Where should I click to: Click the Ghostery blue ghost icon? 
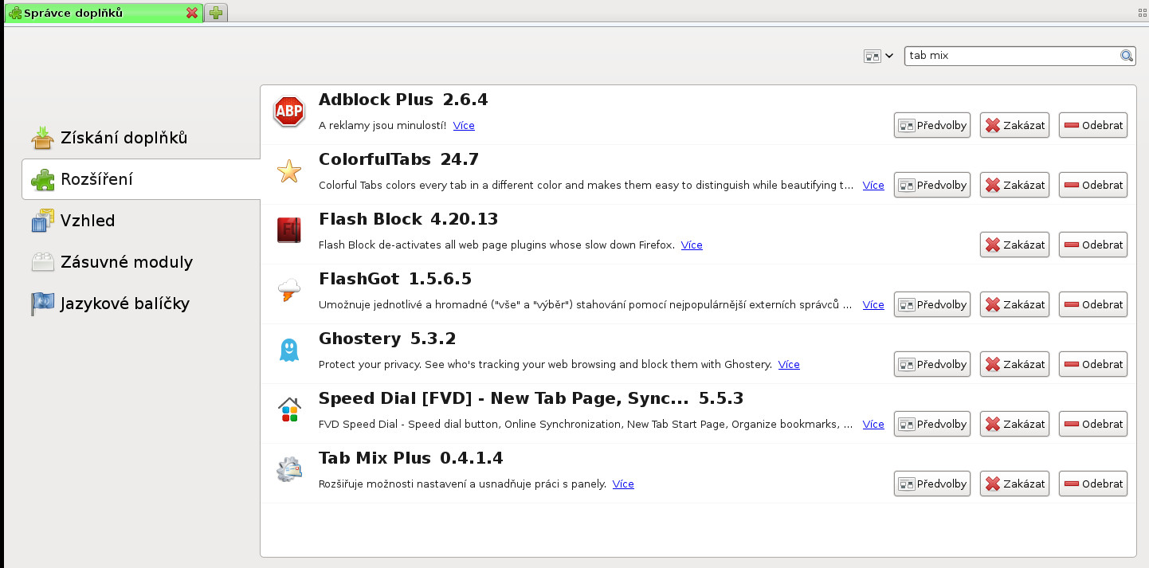288,351
